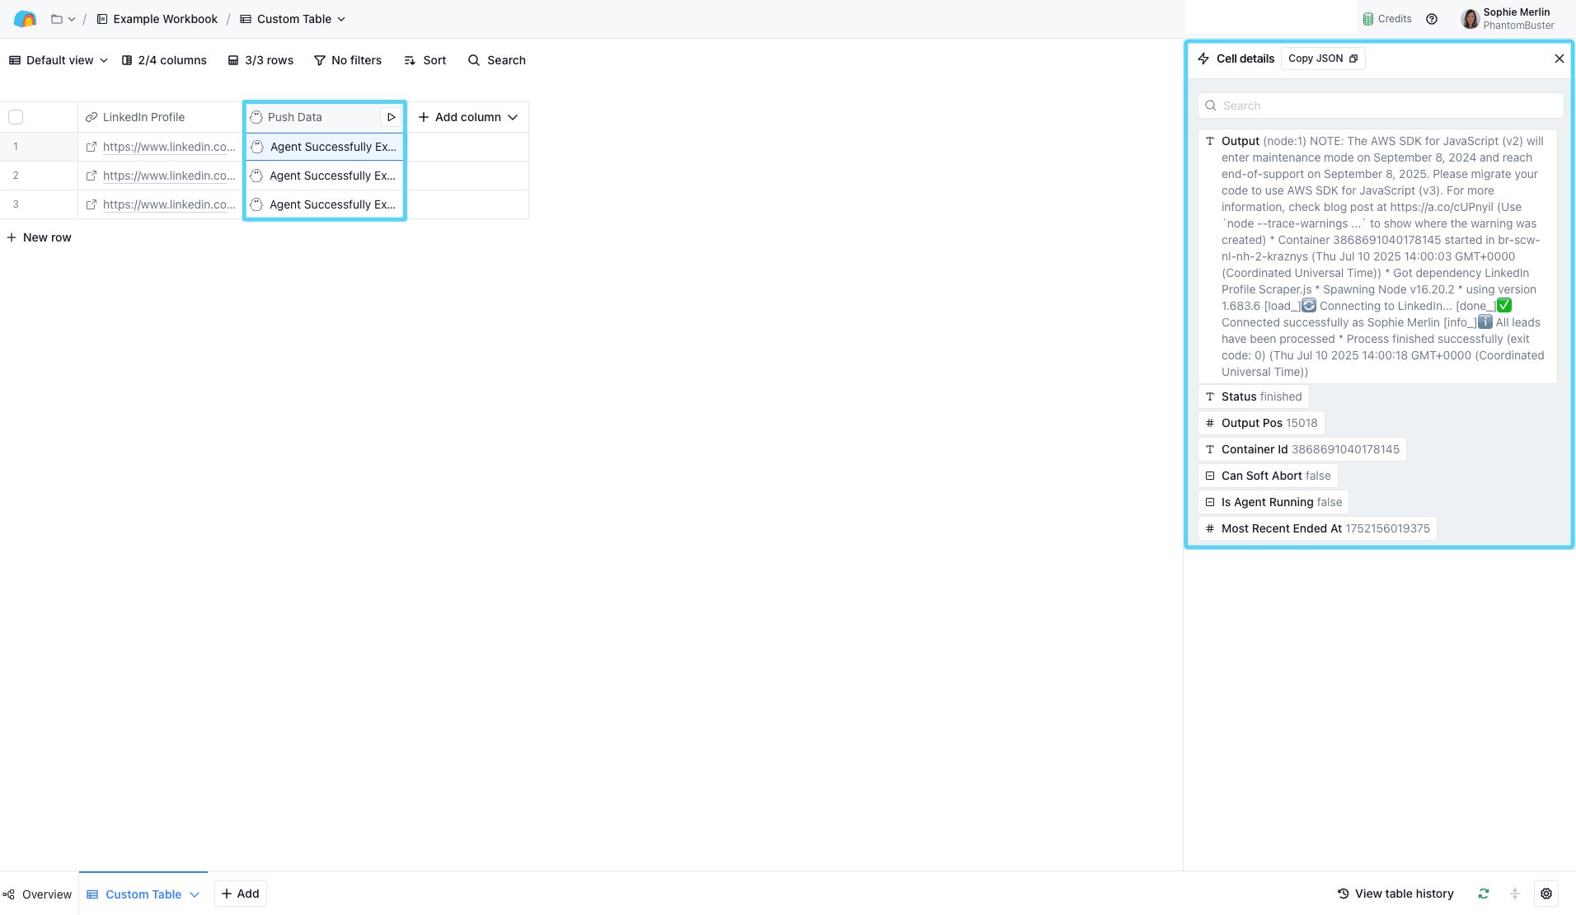Click the table Search button
The image size is (1576, 915).
tap(497, 60)
